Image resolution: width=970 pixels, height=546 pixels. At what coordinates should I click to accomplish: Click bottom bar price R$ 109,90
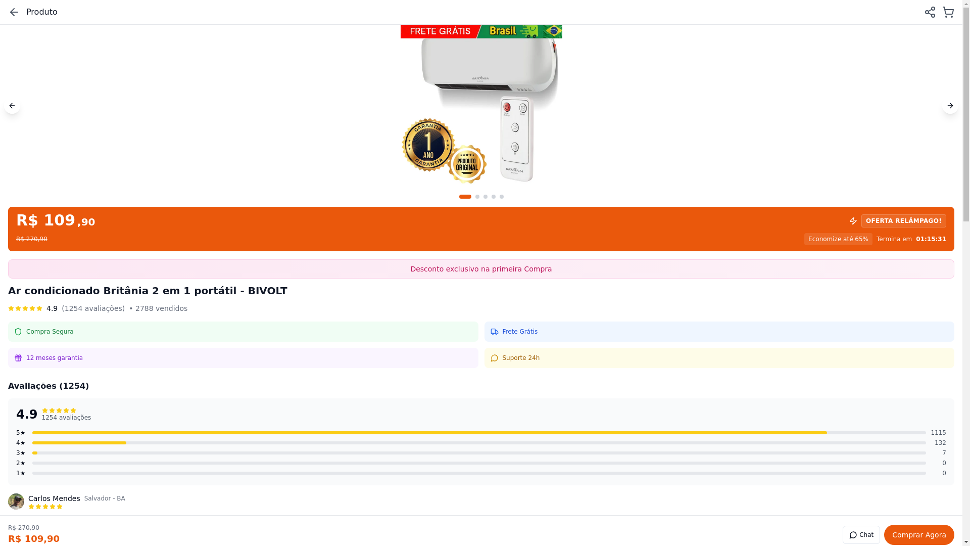[34, 539]
